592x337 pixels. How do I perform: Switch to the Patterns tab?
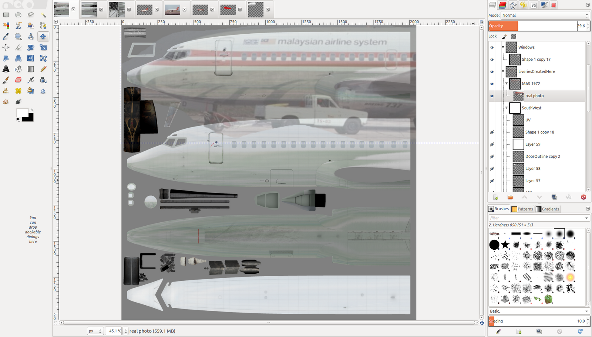[x=522, y=209]
